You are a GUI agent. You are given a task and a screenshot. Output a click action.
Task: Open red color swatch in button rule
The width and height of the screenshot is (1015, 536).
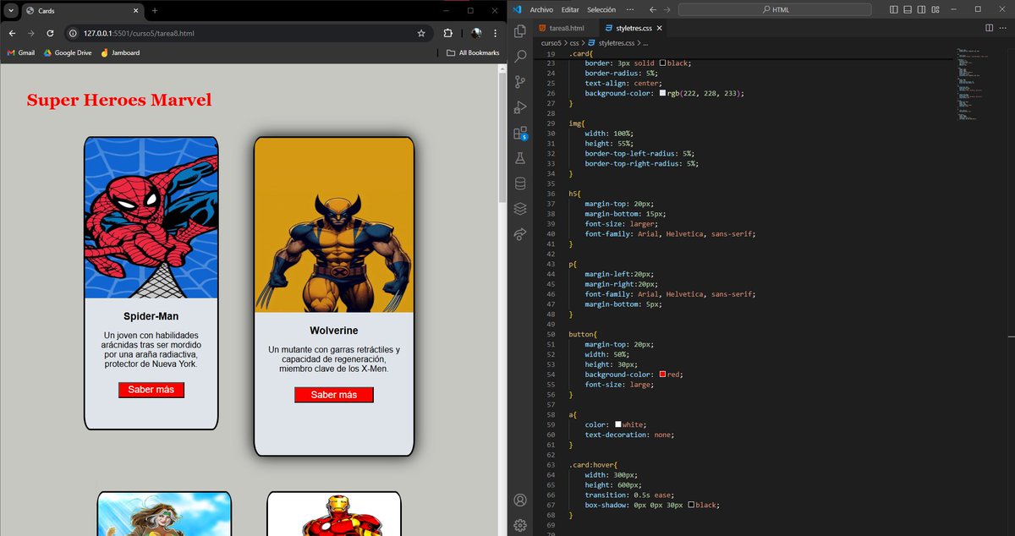coord(662,375)
